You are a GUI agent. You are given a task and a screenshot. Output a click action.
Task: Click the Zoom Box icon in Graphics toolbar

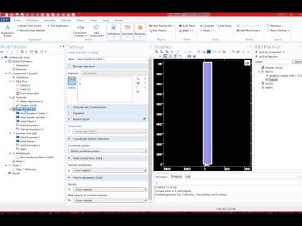[167, 52]
